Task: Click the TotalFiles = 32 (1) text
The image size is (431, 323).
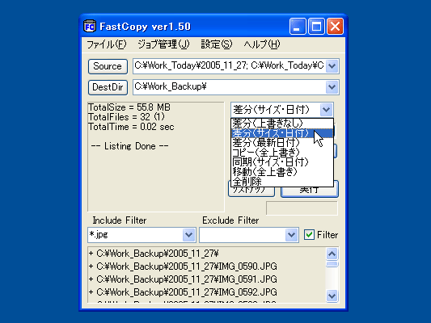Action: pyautogui.click(x=126, y=117)
